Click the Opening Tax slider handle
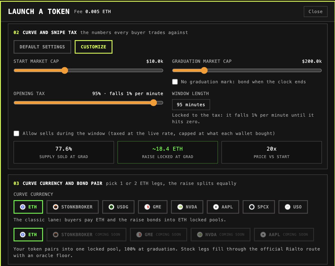The image size is (335, 266). click(x=153, y=103)
